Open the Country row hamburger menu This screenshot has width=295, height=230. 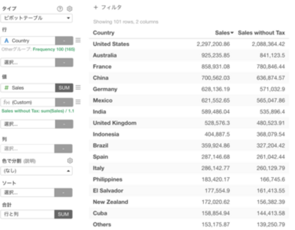coord(78,40)
